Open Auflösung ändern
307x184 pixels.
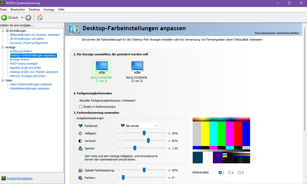(21, 51)
